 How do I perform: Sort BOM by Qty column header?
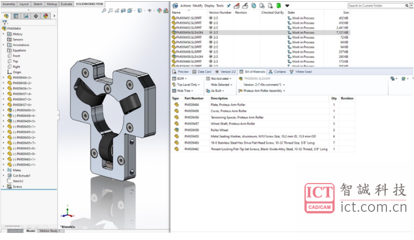click(334, 98)
